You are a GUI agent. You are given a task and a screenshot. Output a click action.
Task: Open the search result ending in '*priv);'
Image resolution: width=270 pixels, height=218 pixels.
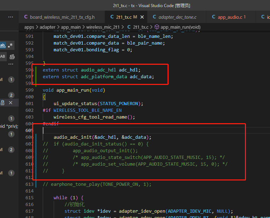click(9, 126)
